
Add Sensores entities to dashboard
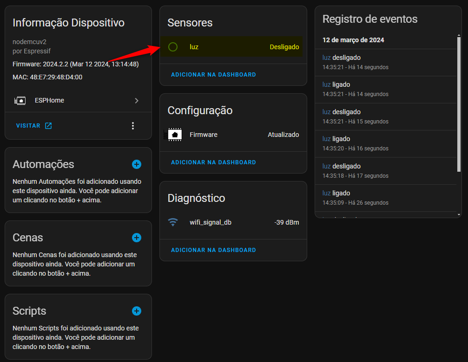tap(213, 74)
